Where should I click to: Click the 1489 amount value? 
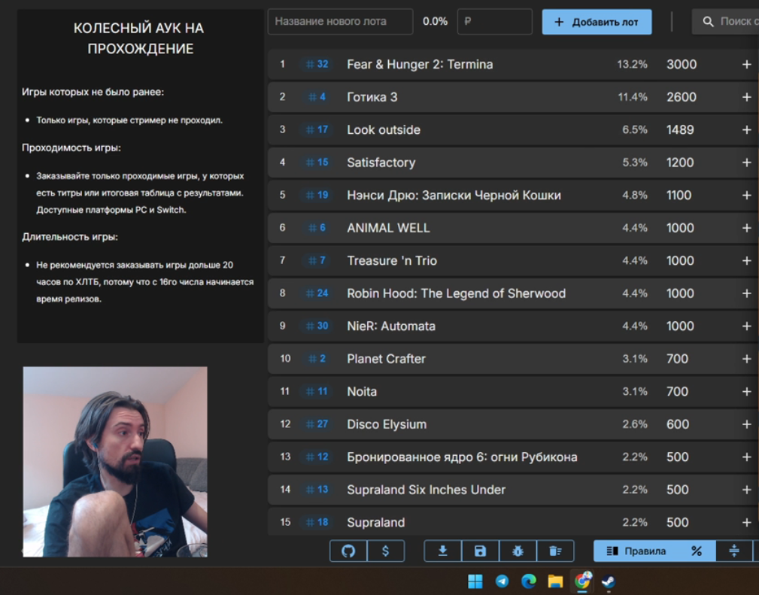679,129
